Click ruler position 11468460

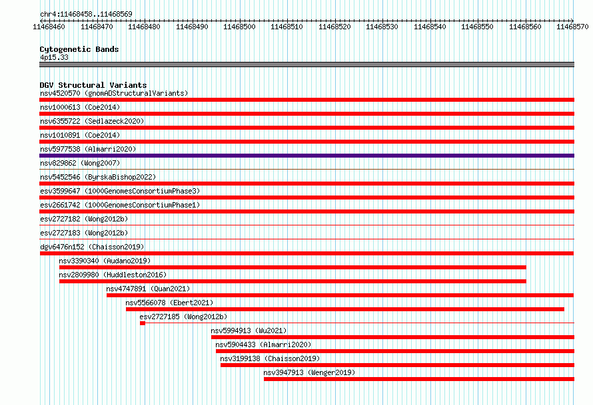(x=49, y=27)
